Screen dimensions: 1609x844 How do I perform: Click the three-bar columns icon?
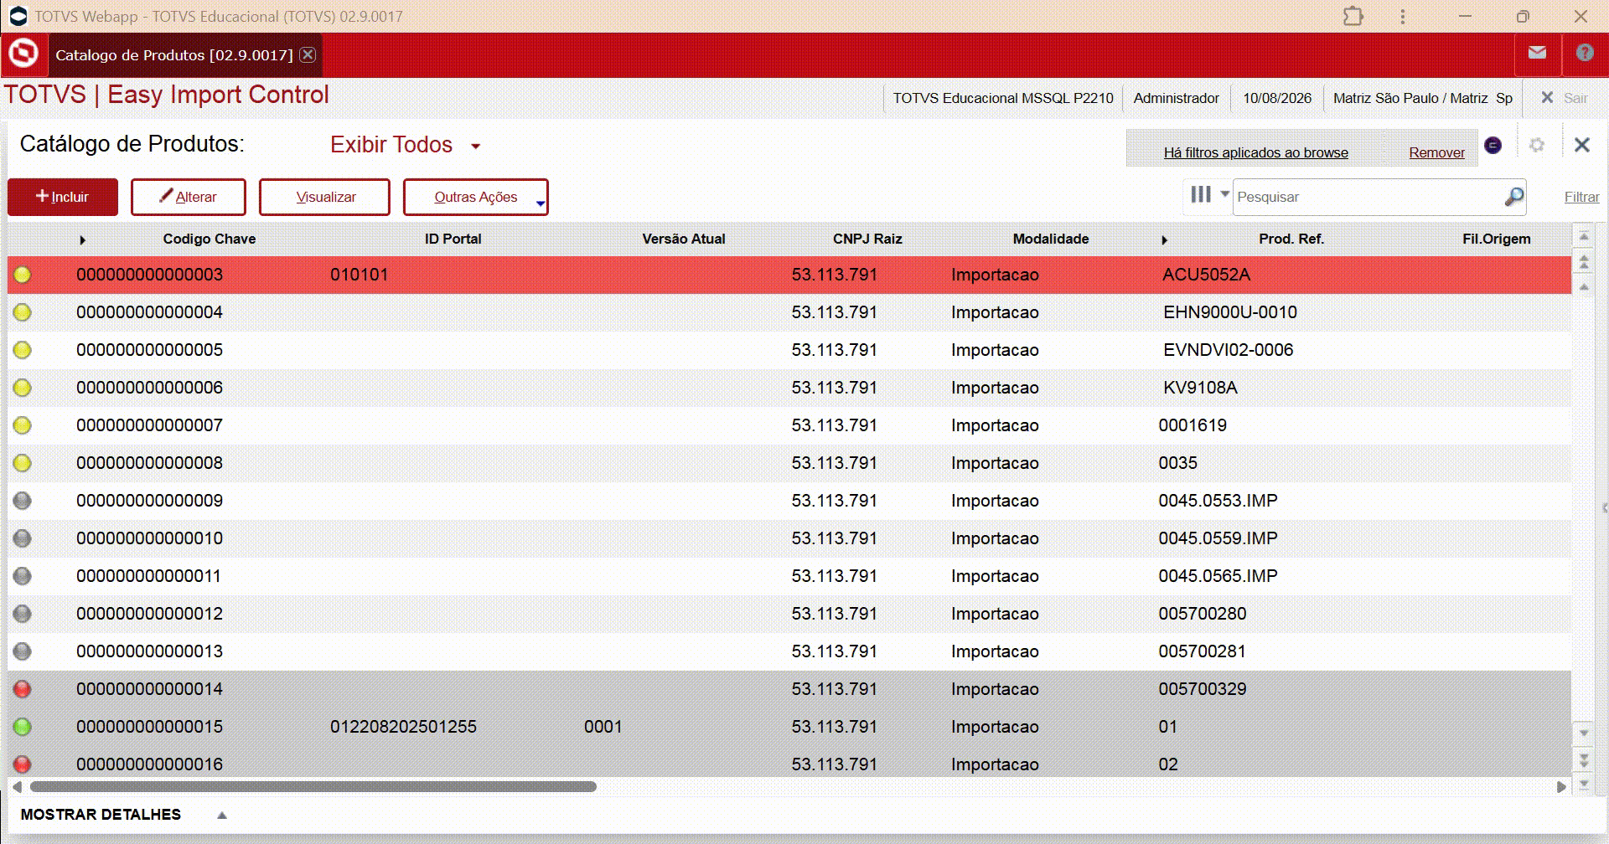point(1201,195)
